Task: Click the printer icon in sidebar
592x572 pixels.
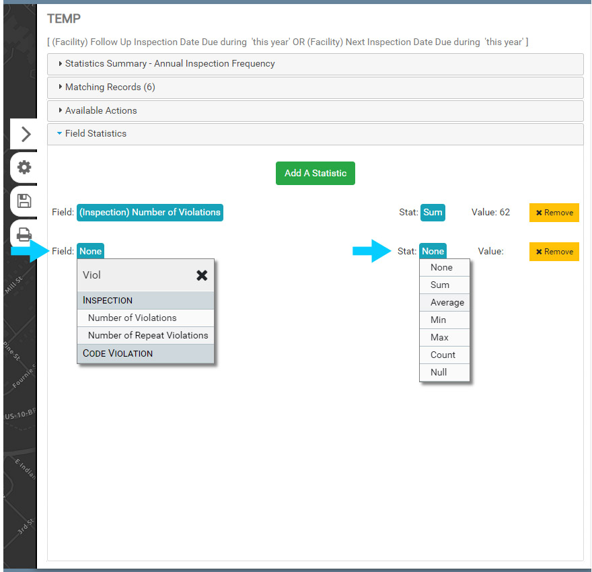Action: pos(24,234)
